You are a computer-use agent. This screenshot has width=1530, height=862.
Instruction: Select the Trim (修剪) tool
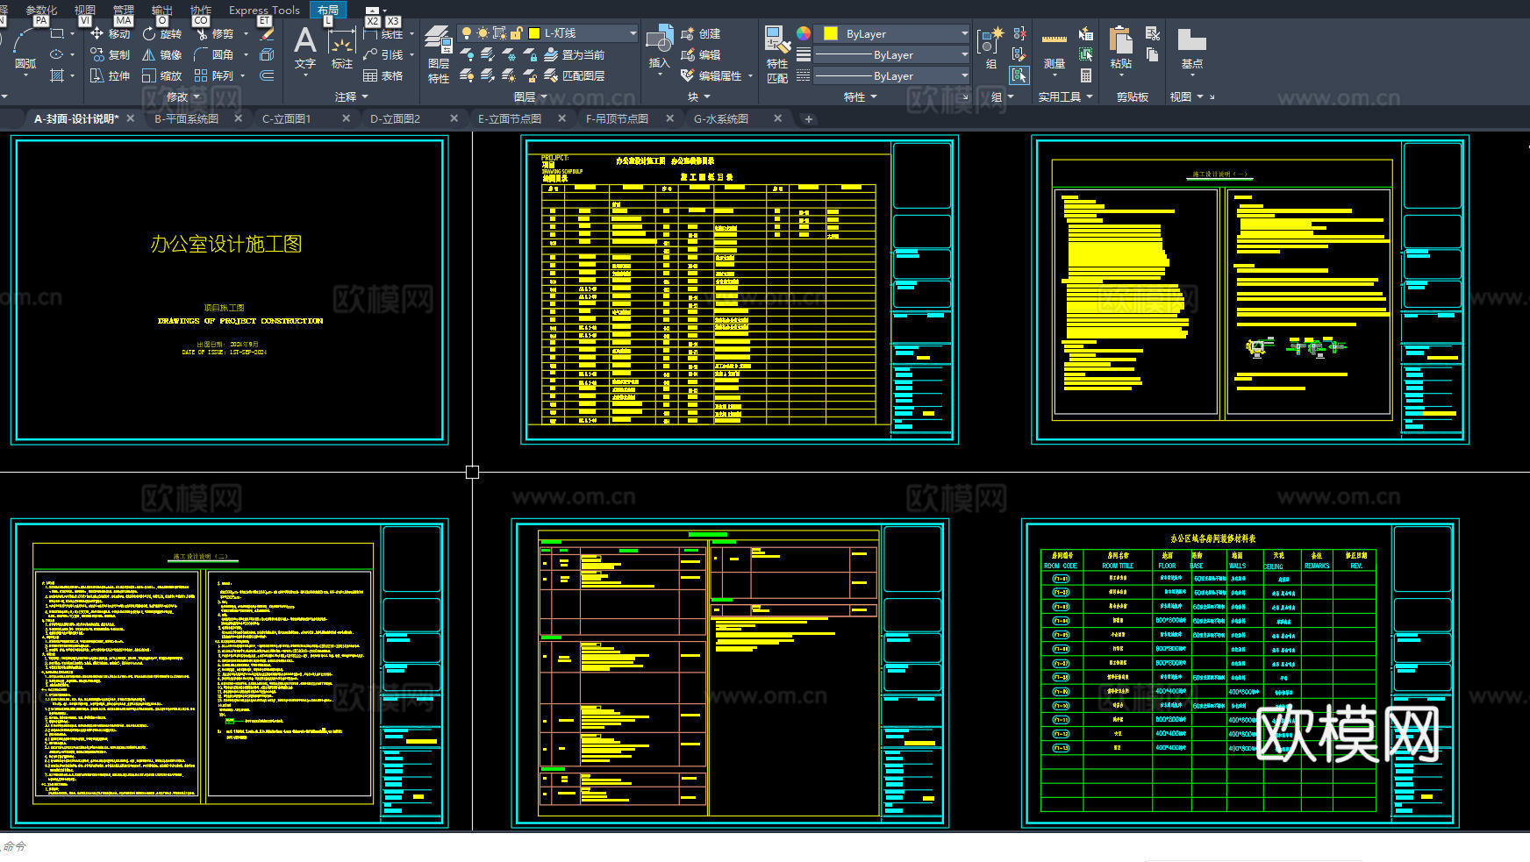[x=214, y=33]
